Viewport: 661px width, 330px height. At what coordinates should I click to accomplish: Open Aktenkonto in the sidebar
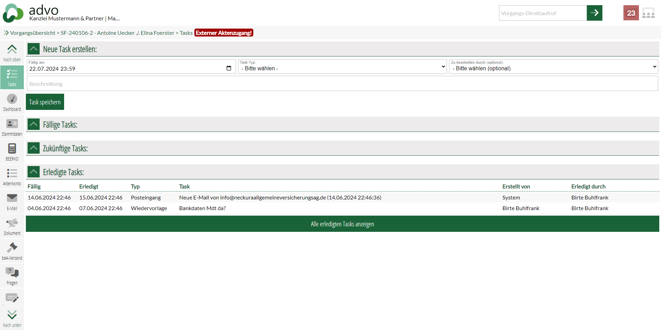pyautogui.click(x=12, y=177)
